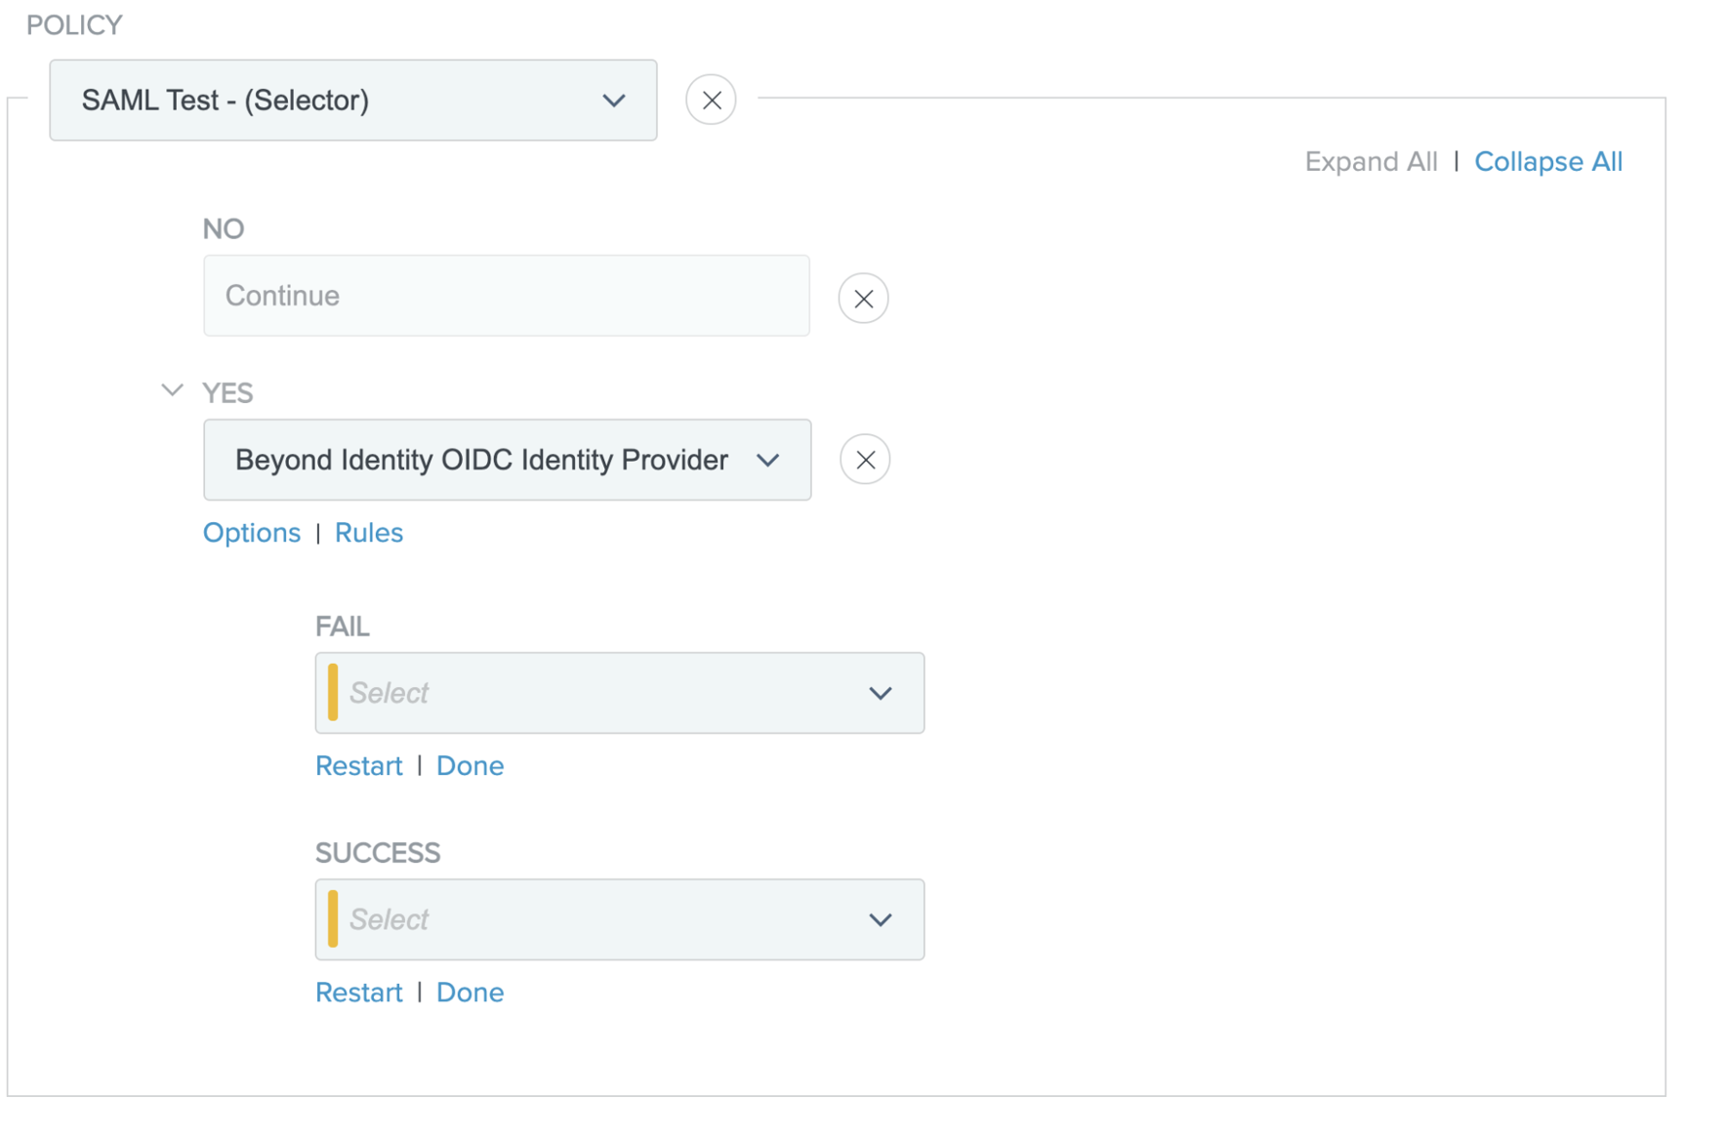Remove Beyond Identity OIDC Identity Provider entry
This screenshot has width=1725, height=1137.
click(x=864, y=460)
